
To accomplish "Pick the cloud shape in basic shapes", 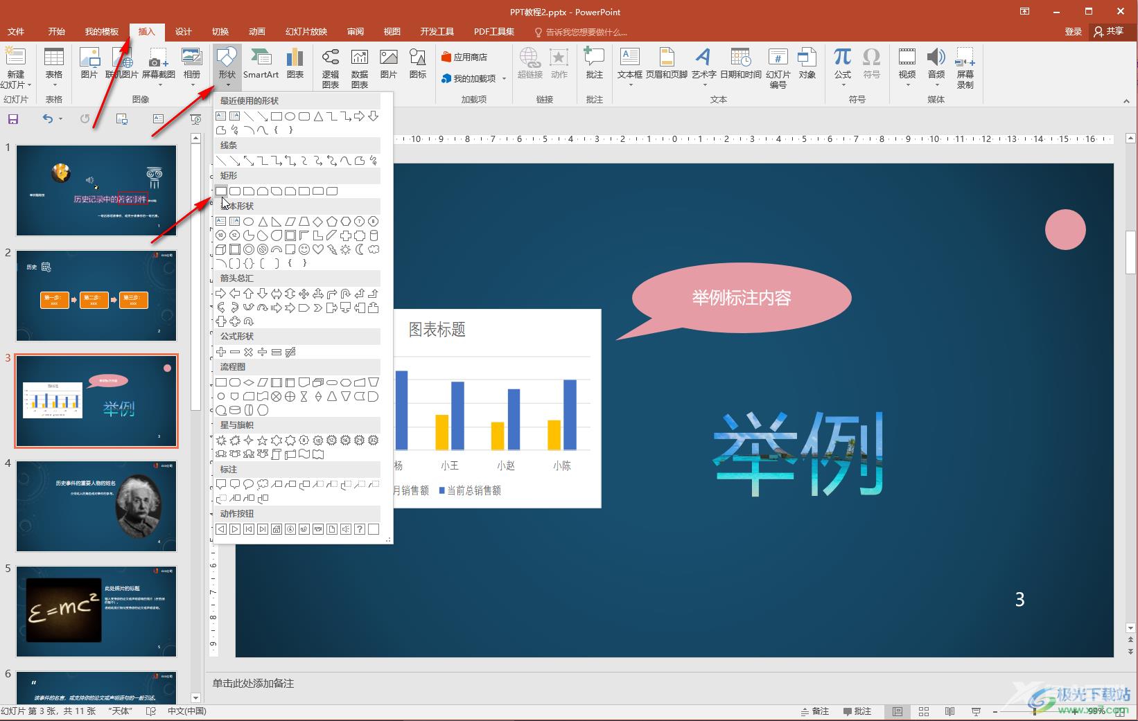I will coord(374,249).
